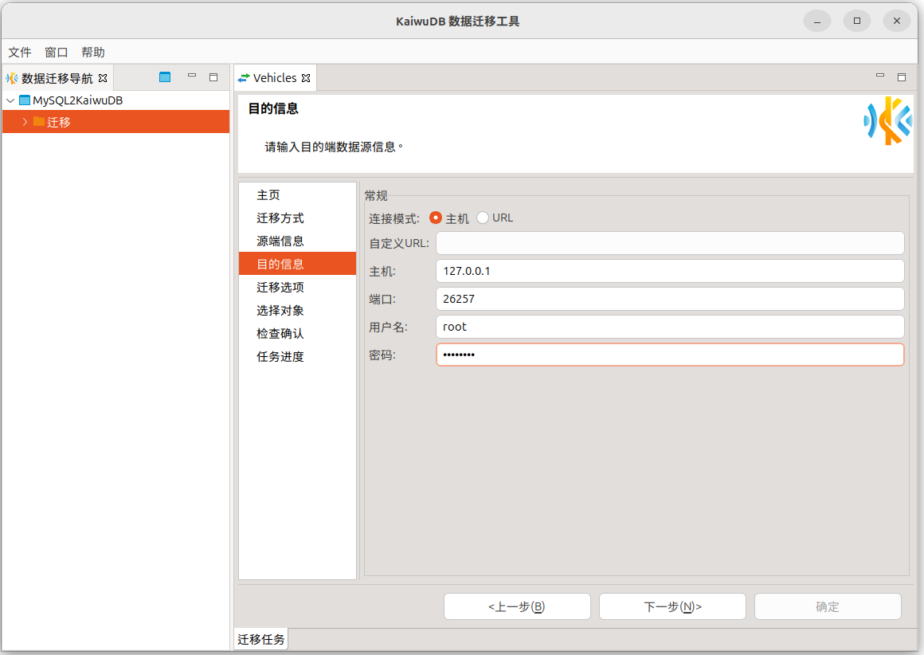Open the 文件 menu
This screenshot has width=924, height=655.
click(20, 52)
